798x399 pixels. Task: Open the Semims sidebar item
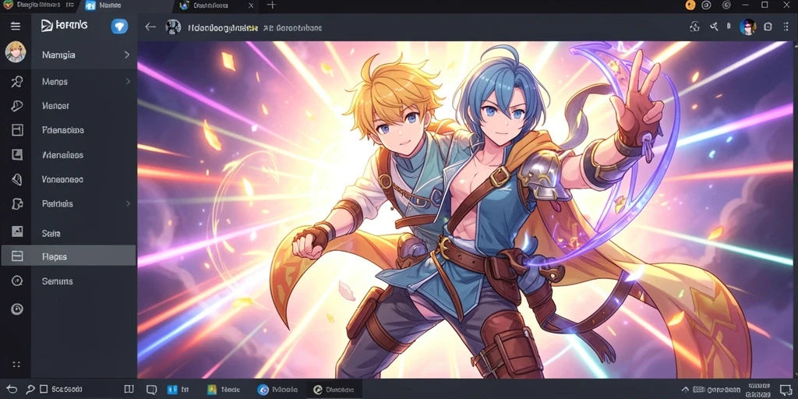click(x=84, y=281)
